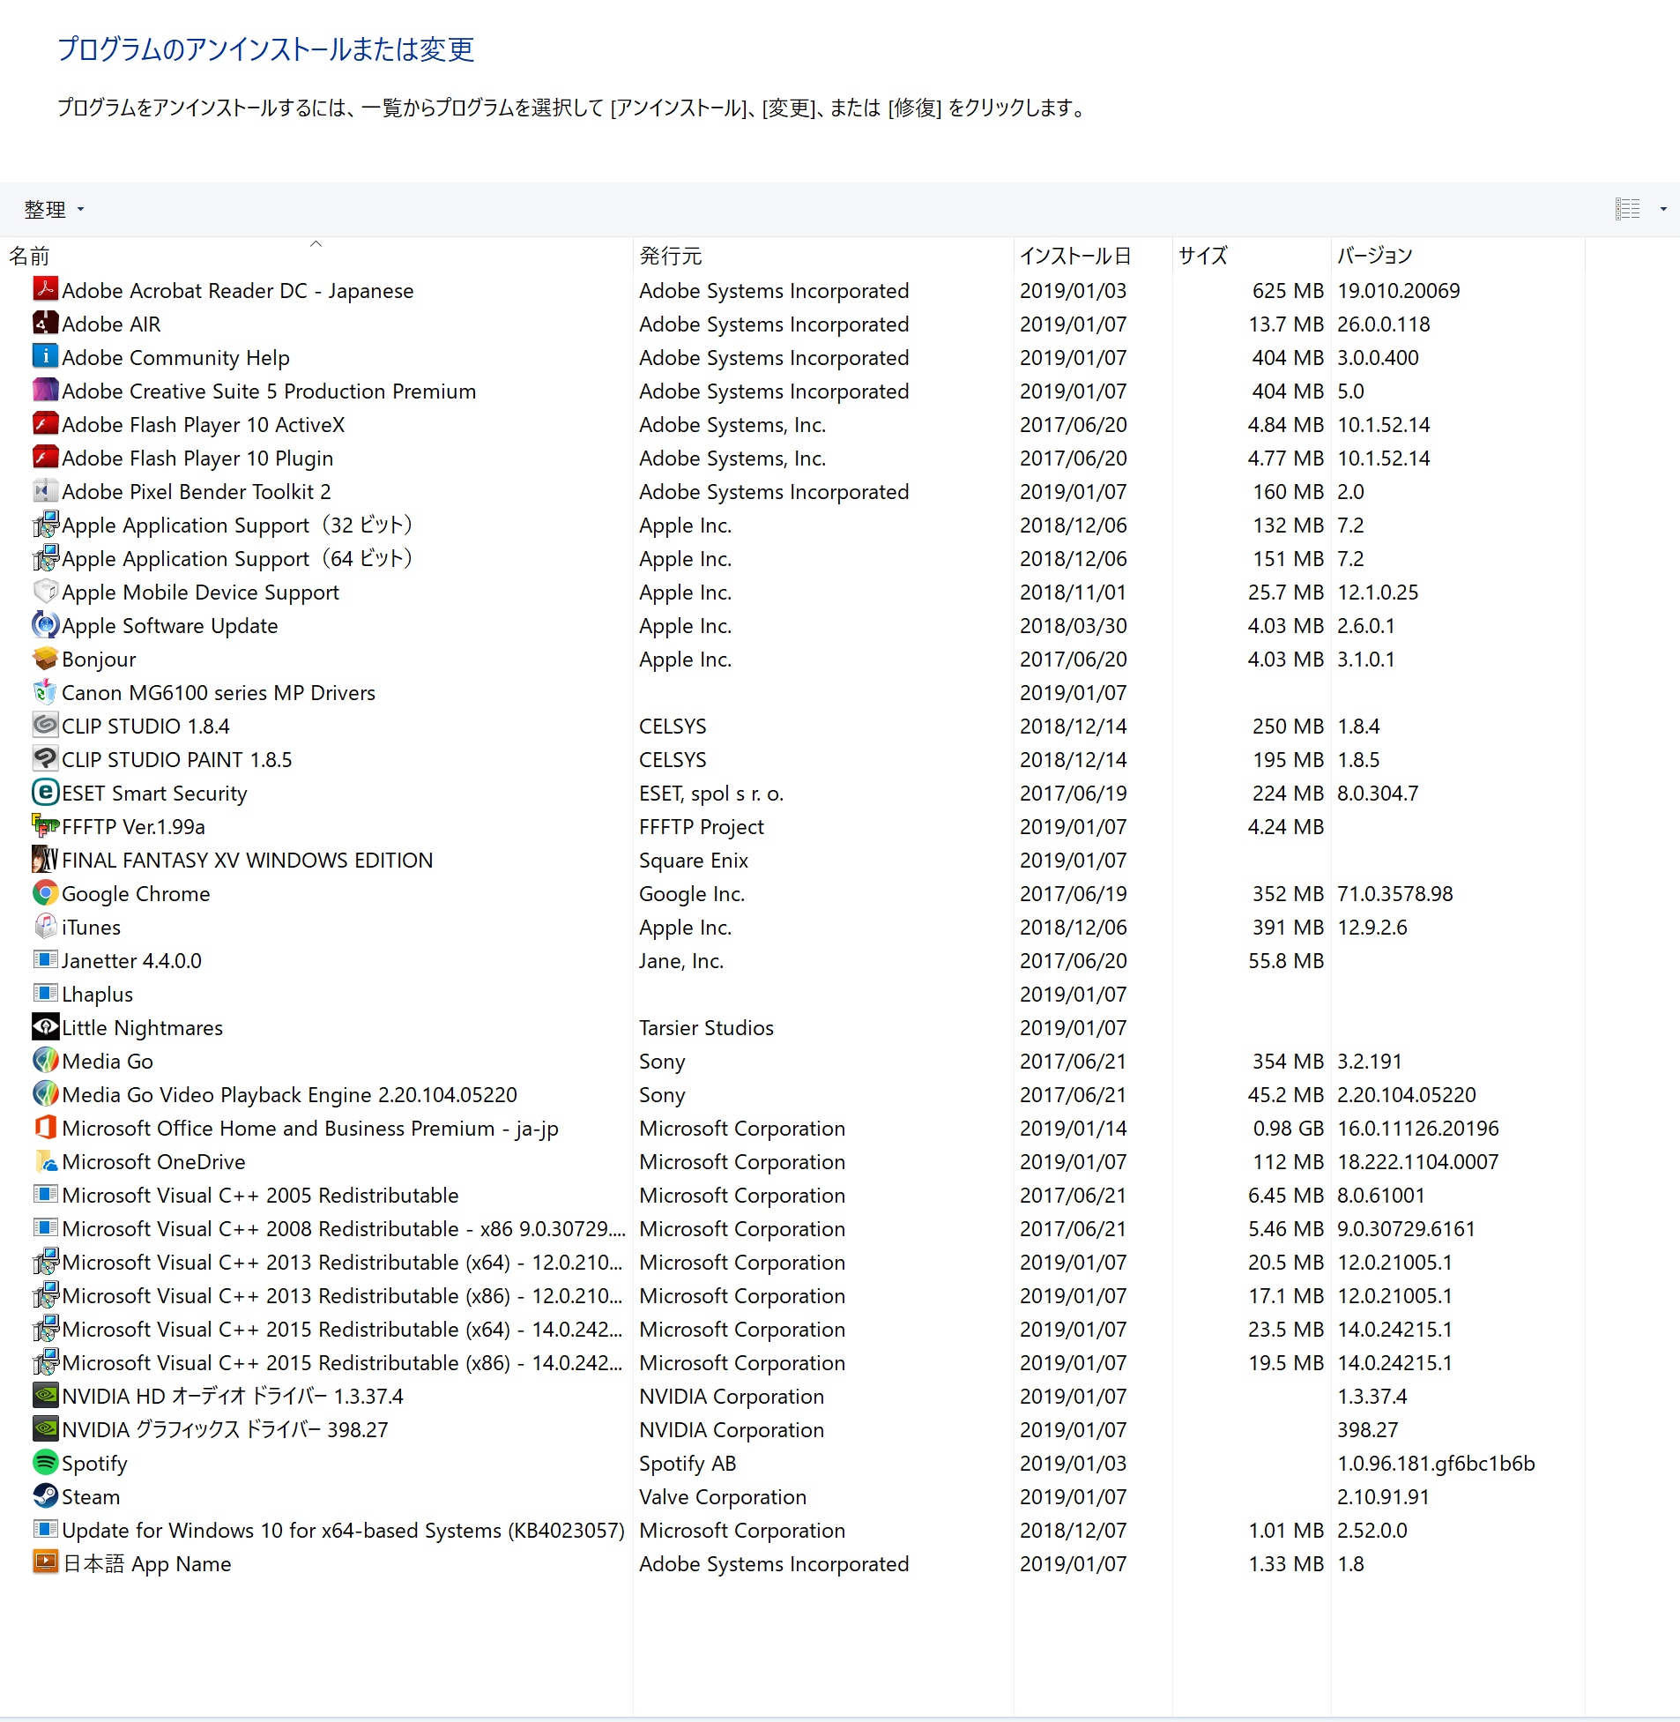Screen dimensions: 1680x1722
Task: Expand the view options dropdown arrow
Action: tap(1663, 209)
